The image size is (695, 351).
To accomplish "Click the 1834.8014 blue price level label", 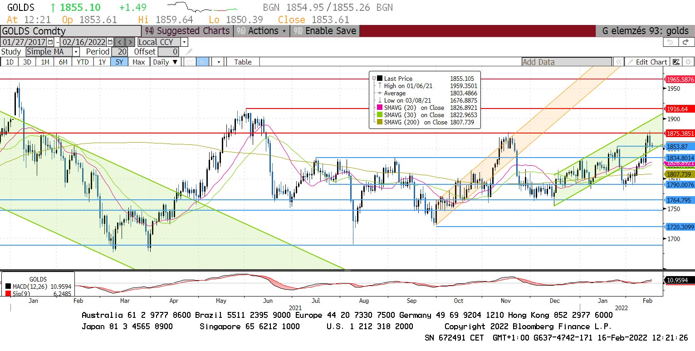I will 680,157.
